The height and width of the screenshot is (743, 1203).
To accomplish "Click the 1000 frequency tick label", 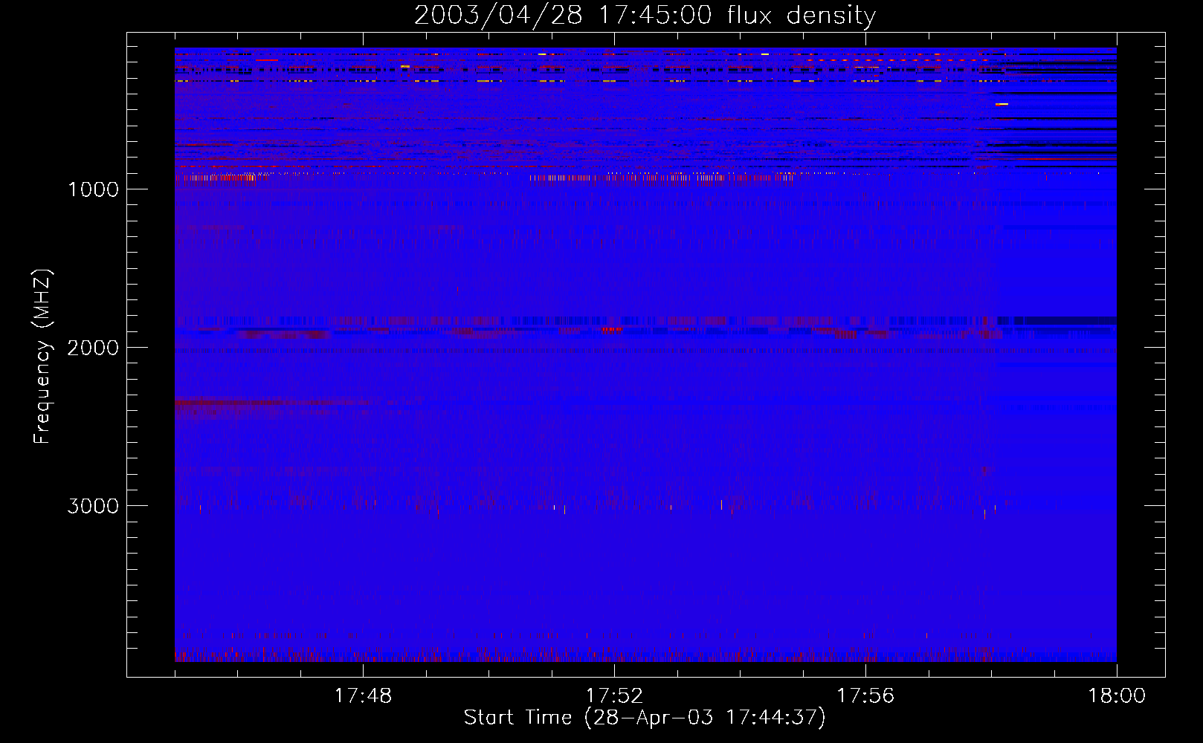I will 93,189.
